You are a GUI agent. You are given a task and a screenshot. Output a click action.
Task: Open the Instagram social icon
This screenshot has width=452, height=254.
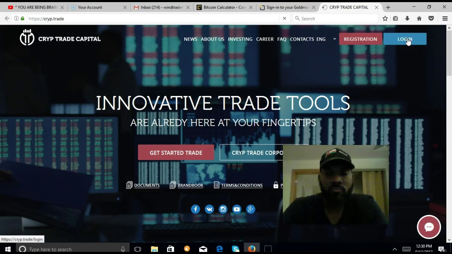223,209
